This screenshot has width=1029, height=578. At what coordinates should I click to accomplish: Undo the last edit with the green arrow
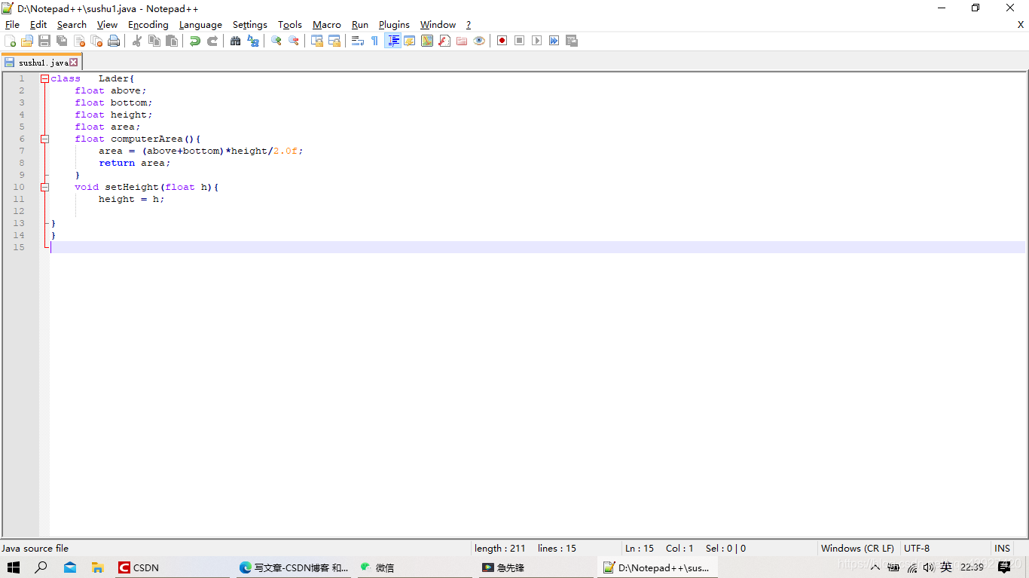point(195,41)
